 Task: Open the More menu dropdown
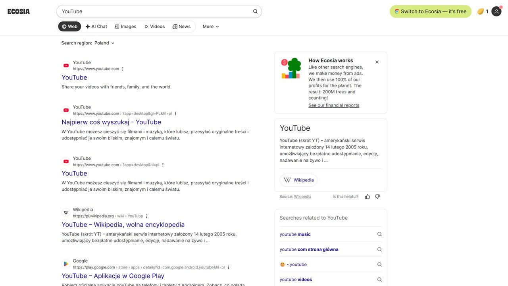[x=211, y=27]
